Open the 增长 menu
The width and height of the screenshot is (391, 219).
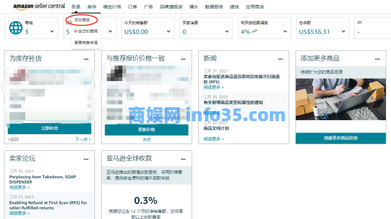[x=193, y=7]
